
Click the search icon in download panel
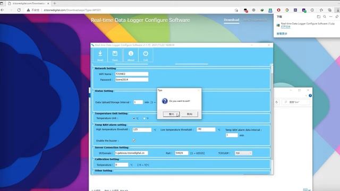325,16
